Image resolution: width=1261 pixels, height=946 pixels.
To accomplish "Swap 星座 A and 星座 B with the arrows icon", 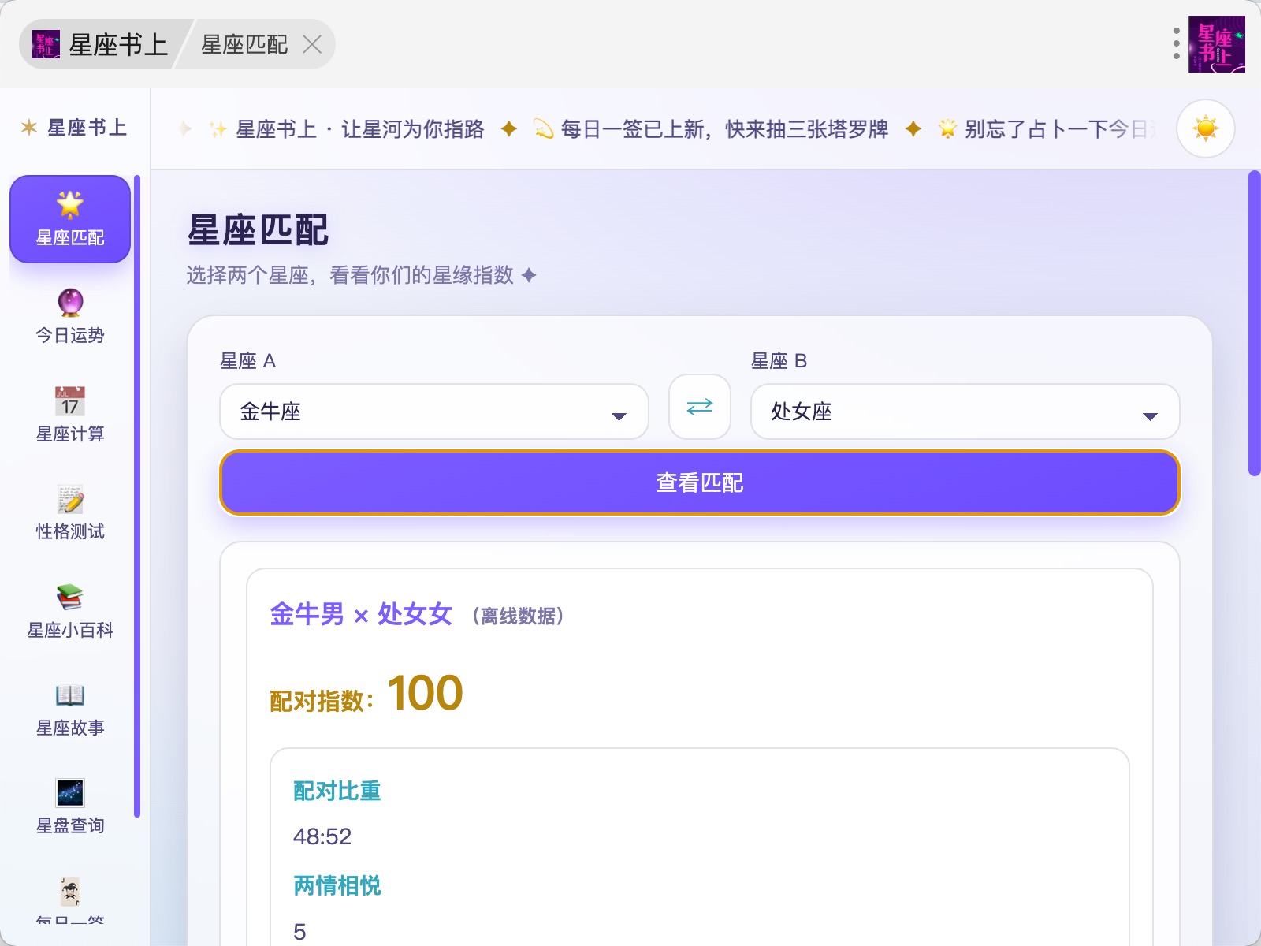I will 700,407.
